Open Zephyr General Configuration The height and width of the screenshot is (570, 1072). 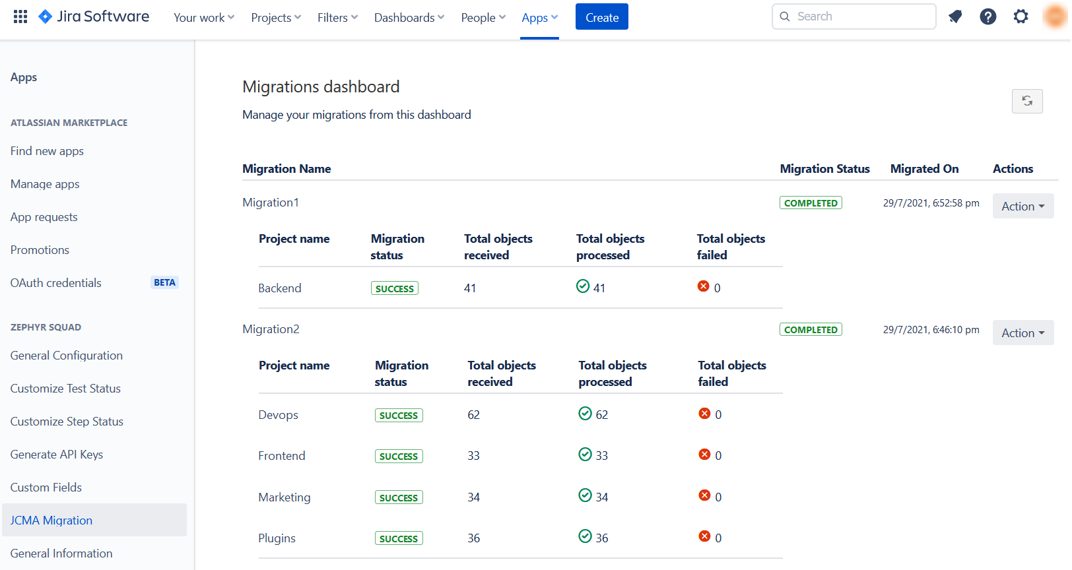pyautogui.click(x=67, y=356)
